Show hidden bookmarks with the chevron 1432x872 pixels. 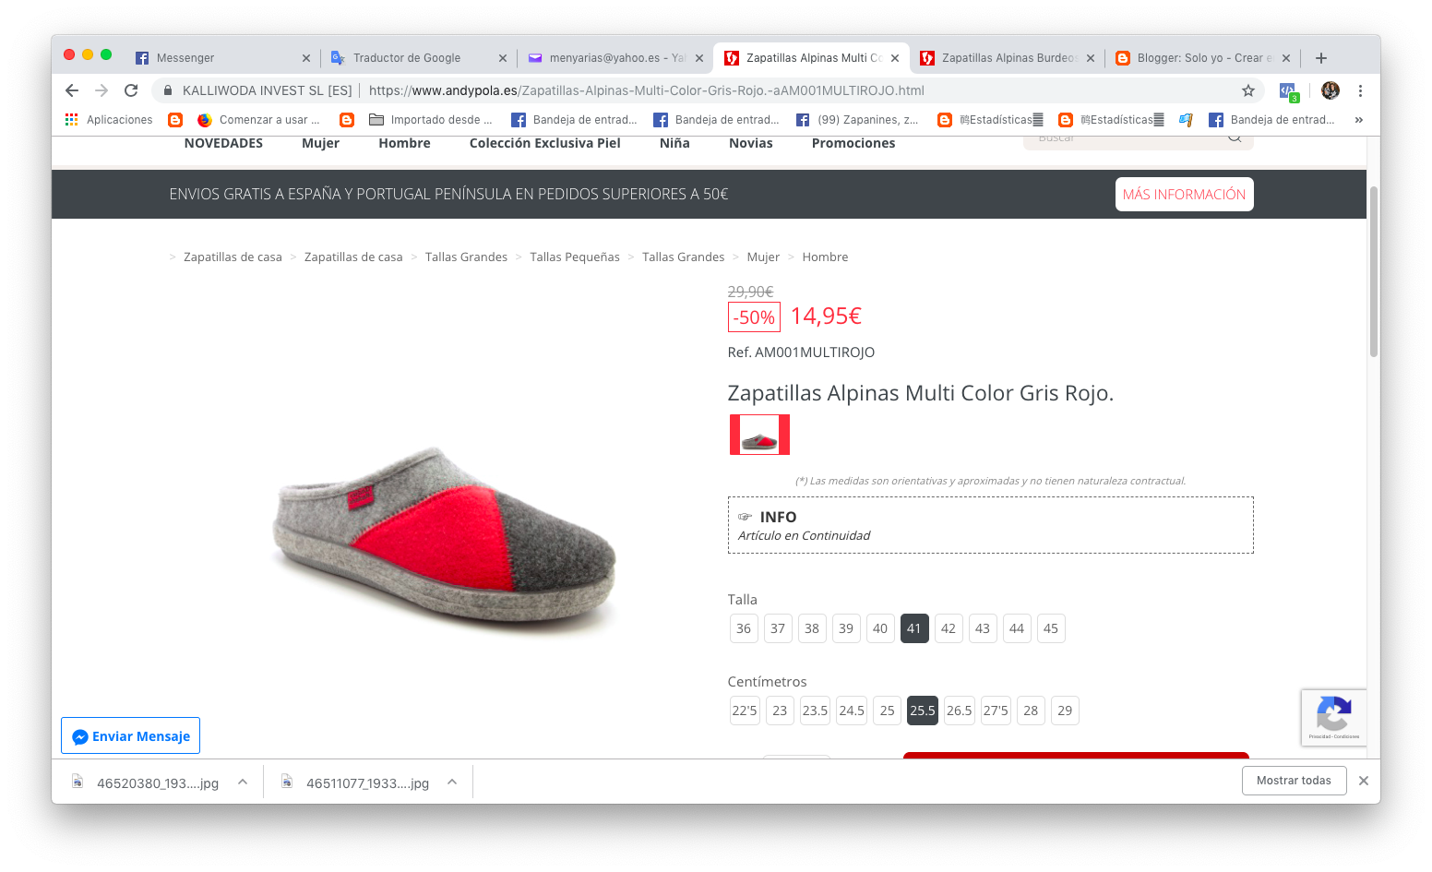(x=1358, y=120)
